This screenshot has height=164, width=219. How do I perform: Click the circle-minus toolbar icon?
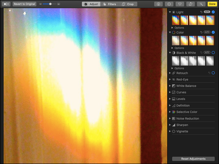click(x=169, y=4)
